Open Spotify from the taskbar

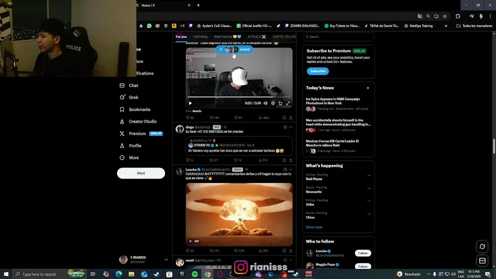(195, 274)
